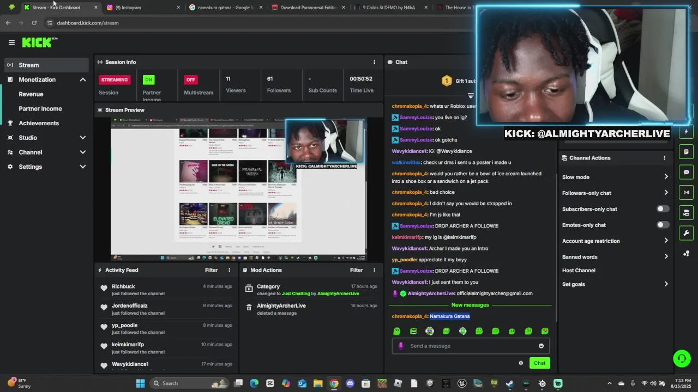Open Achievements in the sidebar
This screenshot has width=698, height=392.
[x=39, y=123]
